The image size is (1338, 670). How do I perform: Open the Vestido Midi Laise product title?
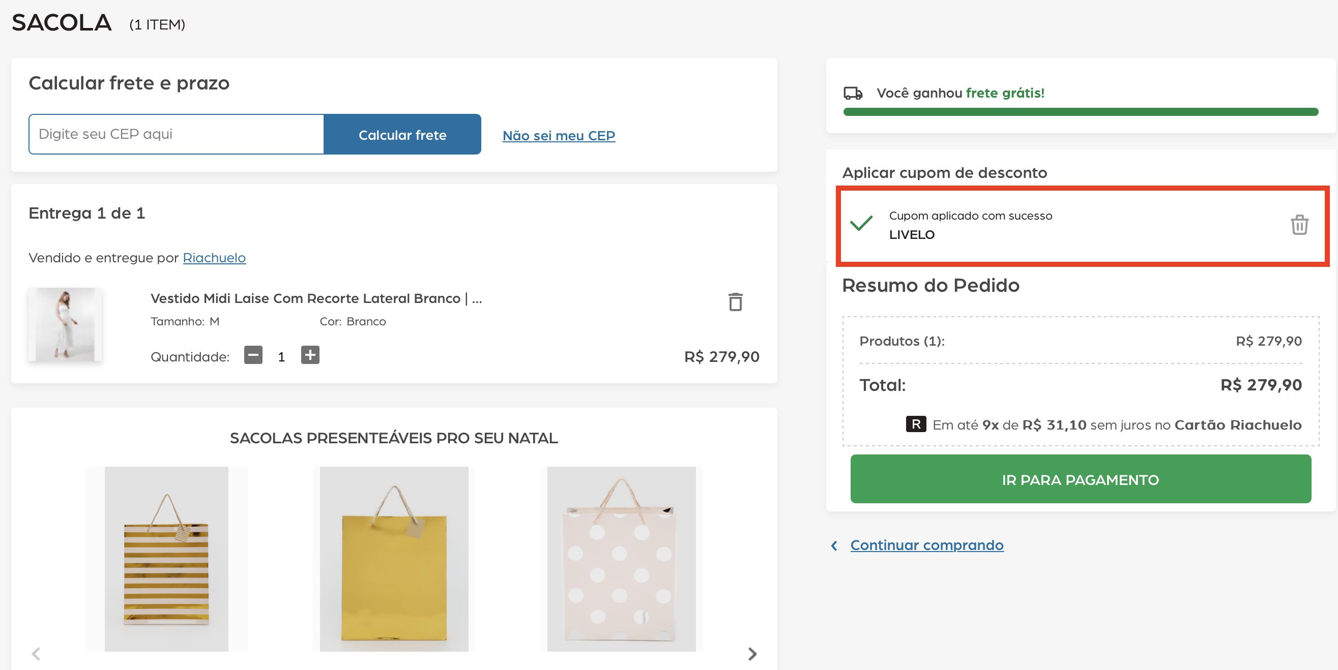(x=316, y=298)
